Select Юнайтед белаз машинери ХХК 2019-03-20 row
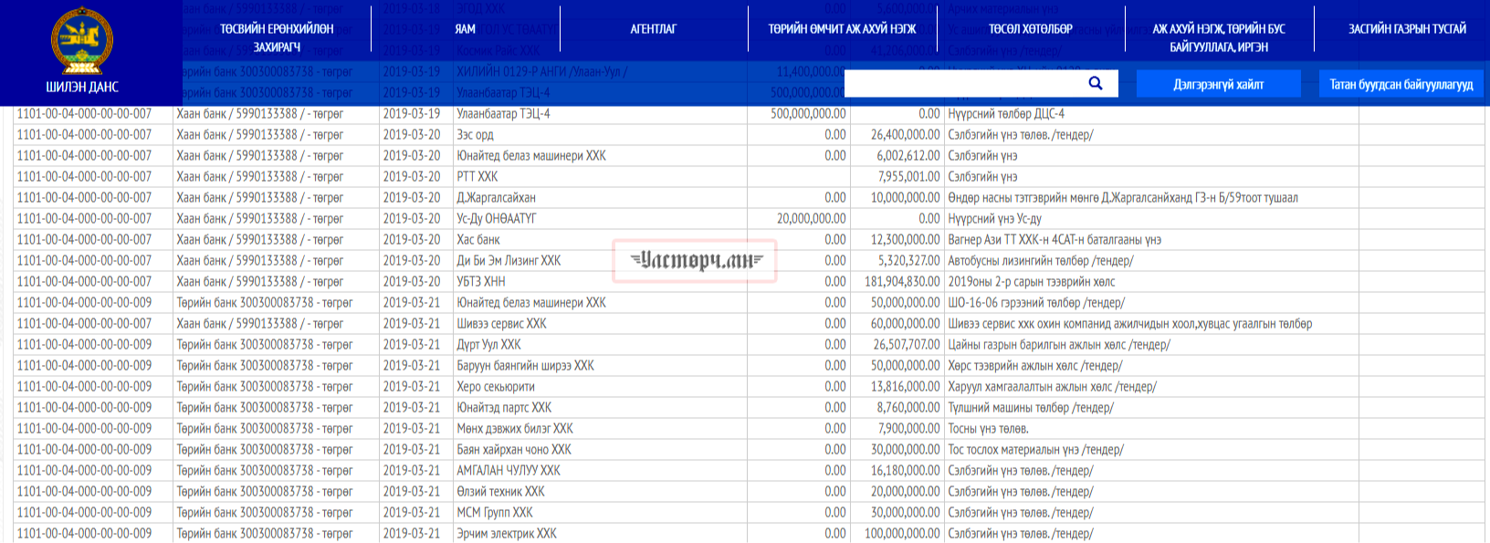 click(x=531, y=156)
